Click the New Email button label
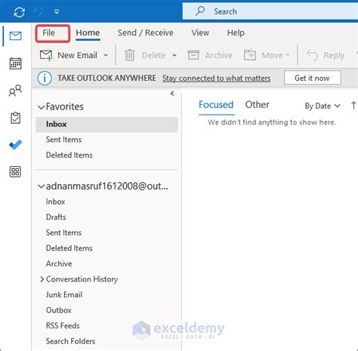The width and height of the screenshot is (358, 351). pyautogui.click(x=77, y=55)
